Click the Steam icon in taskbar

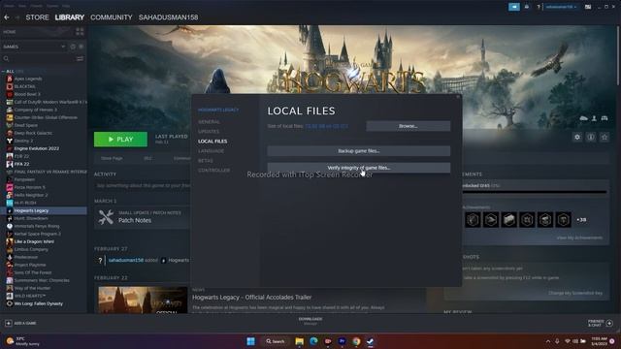pyautogui.click(x=371, y=341)
